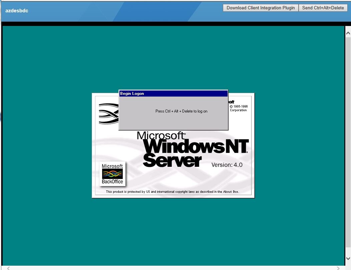351x270 pixels.
Task: Click the horizontal scrollbar right arrow
Action: coord(338,268)
